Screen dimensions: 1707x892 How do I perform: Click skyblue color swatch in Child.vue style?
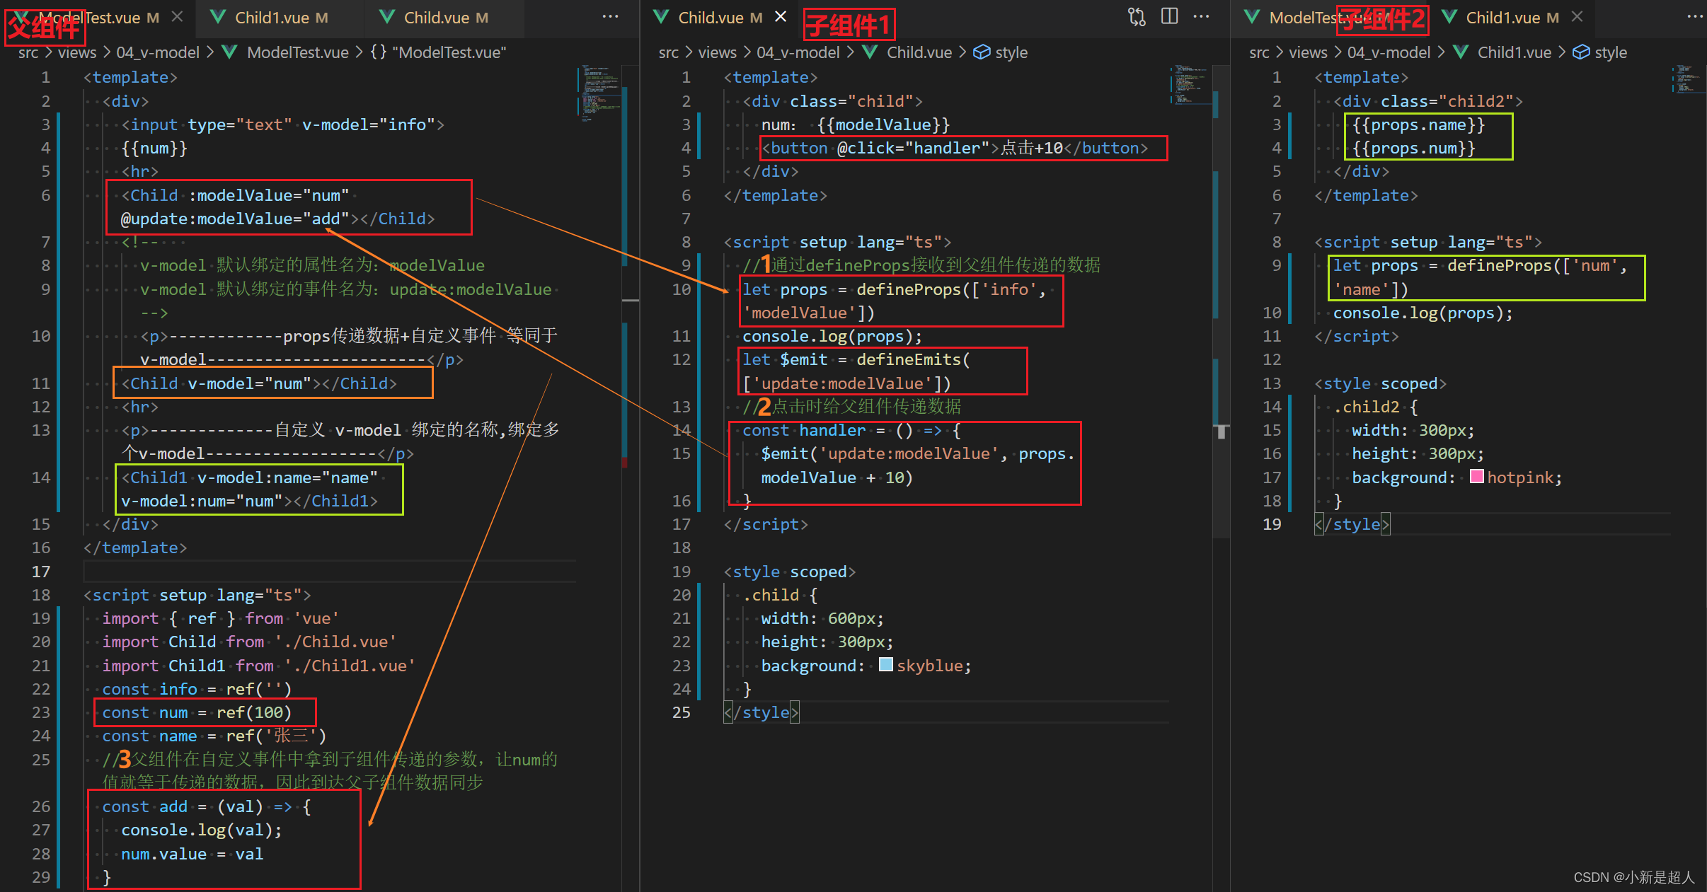tap(885, 665)
